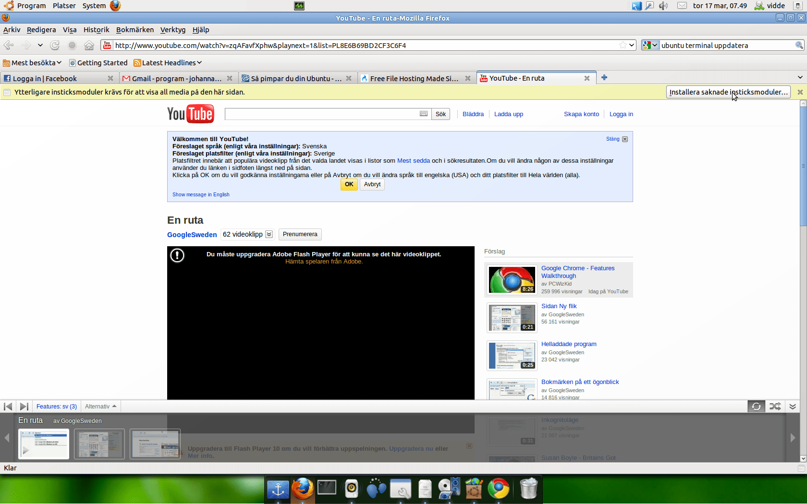Screen dimensions: 807x504
Task: Open the URL bar history dropdown
Action: pos(632,45)
